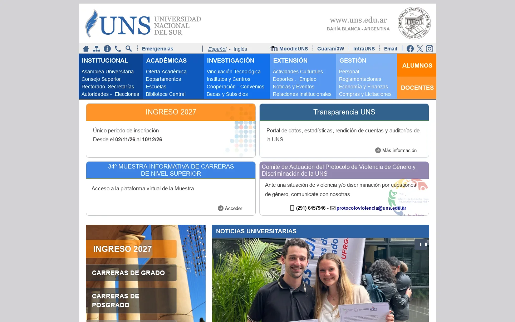Open the UNS Facebook page icon
The height and width of the screenshot is (322, 515).
click(410, 49)
